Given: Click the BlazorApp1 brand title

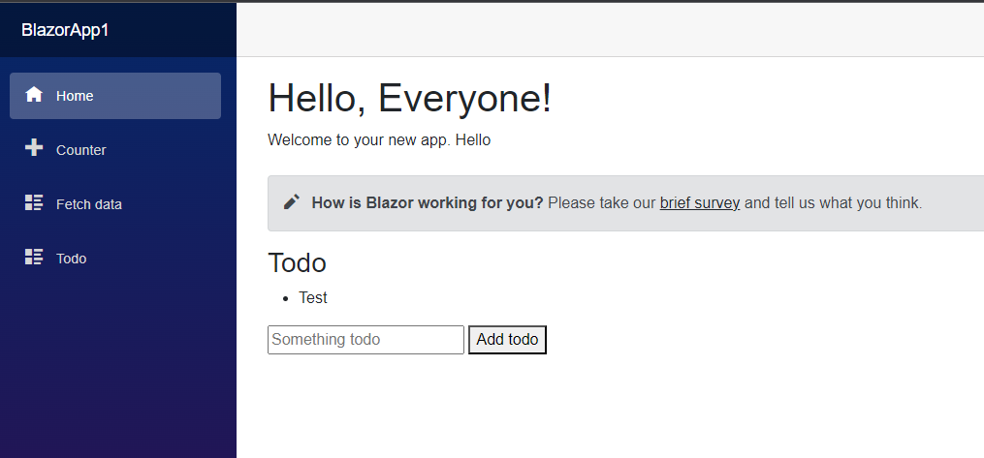Looking at the screenshot, I should [x=65, y=30].
